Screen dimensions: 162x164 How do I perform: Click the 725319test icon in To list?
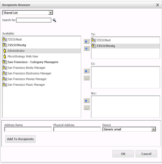[94, 40]
